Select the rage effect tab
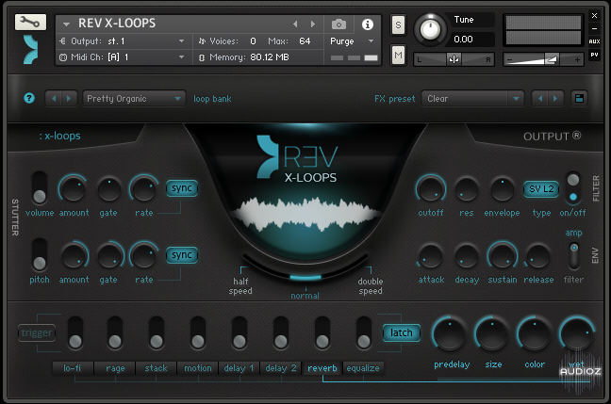The width and height of the screenshot is (611, 404). (115, 368)
